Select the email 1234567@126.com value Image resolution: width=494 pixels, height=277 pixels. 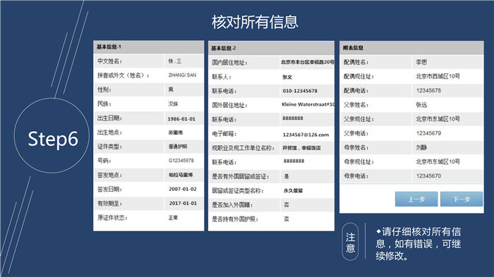click(306, 135)
